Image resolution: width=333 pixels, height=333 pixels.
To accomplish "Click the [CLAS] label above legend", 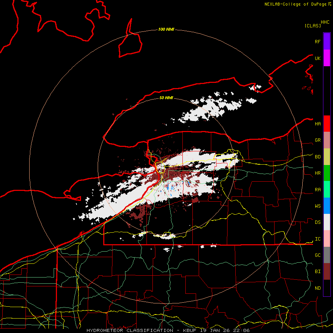I will pyautogui.click(x=313, y=26).
